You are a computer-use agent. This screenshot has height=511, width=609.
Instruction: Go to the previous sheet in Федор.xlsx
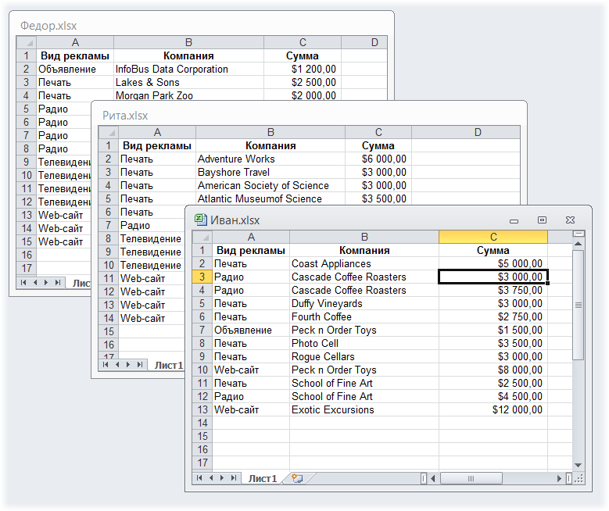coord(35,282)
